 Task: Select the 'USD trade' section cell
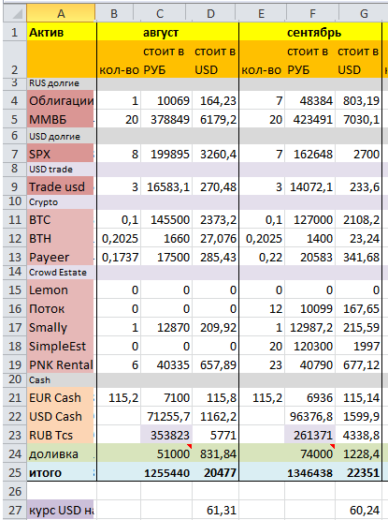(62, 170)
